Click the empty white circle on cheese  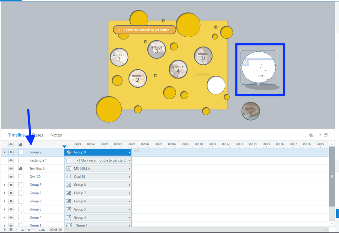pyautogui.click(x=216, y=85)
